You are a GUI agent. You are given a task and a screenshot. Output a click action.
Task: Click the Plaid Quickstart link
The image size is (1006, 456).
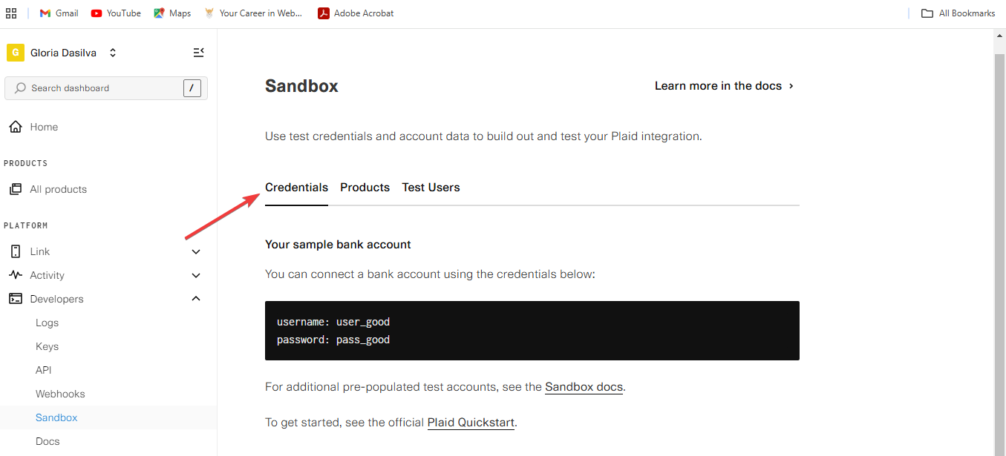pos(471,422)
